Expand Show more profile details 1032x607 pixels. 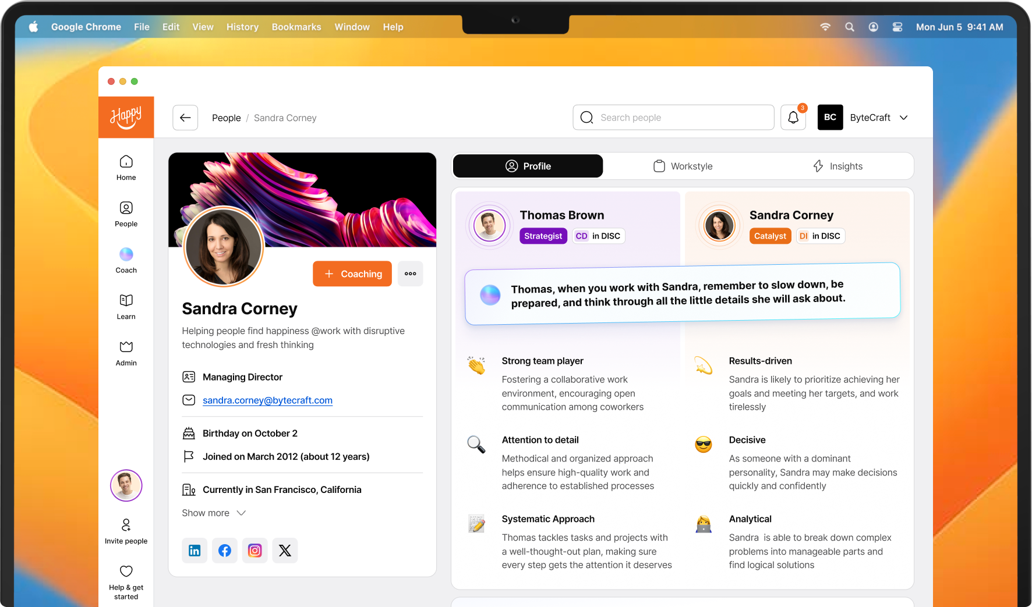(214, 513)
